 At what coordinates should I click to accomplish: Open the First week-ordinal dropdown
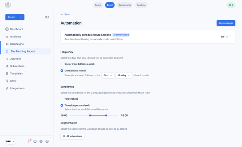click(108, 75)
